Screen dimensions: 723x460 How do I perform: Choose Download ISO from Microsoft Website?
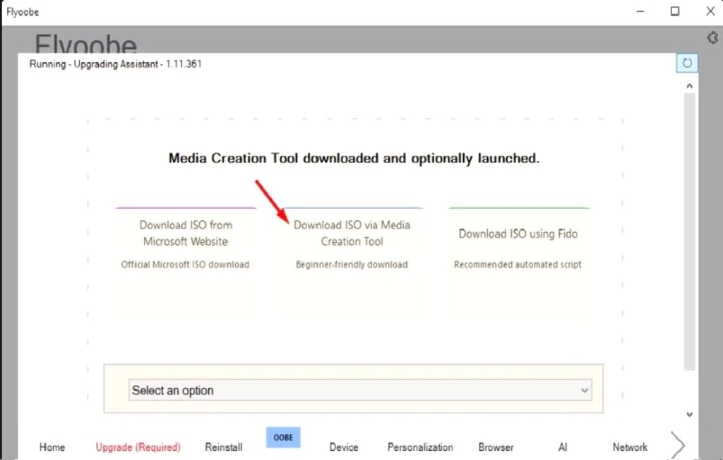tap(186, 243)
